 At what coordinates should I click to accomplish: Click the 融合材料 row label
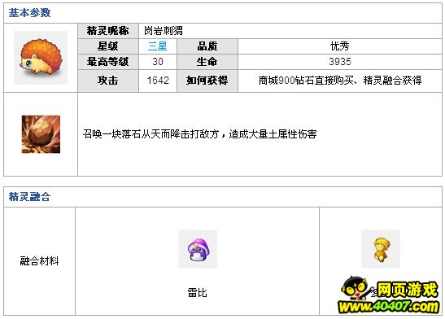pos(39,261)
